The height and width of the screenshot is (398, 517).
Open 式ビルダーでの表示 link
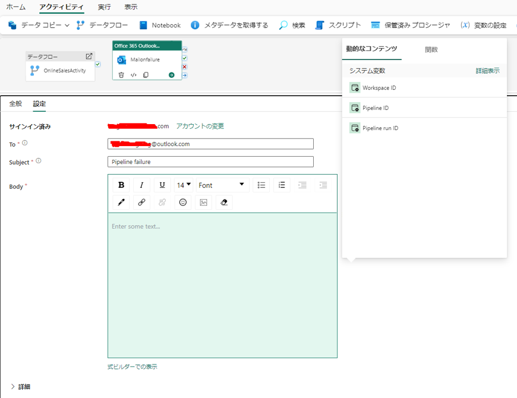133,367
